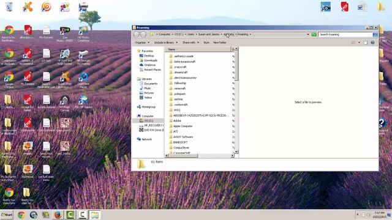Click the file list vertical scrollbar up arrow
Image resolution: width=392 pixels, height=220 pixels.
click(236, 49)
